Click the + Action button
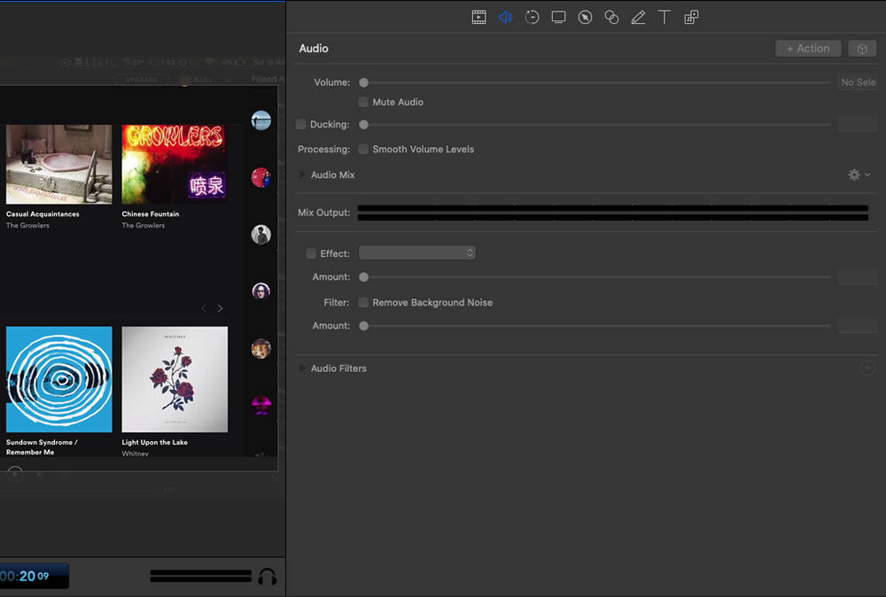 click(808, 49)
